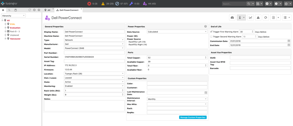The width and height of the screenshot is (293, 126).
Task: Go to the home tab in sidebar
Action: click(3, 10)
